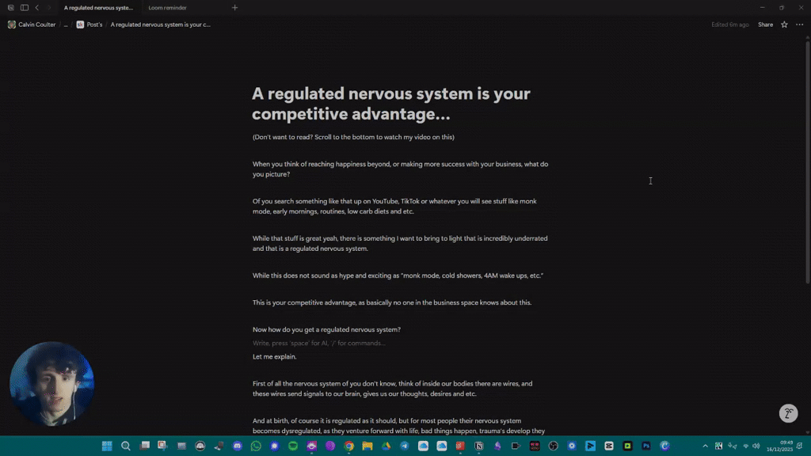Expand hidden icons in the system tray
The image size is (811, 456).
click(705, 446)
